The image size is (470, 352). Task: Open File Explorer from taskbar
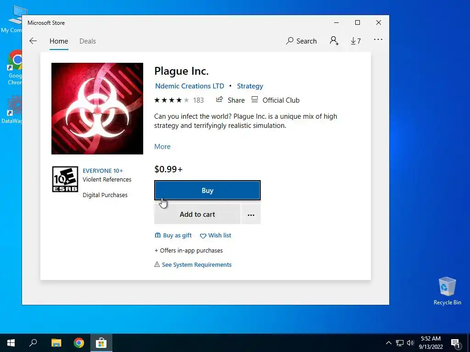56,343
